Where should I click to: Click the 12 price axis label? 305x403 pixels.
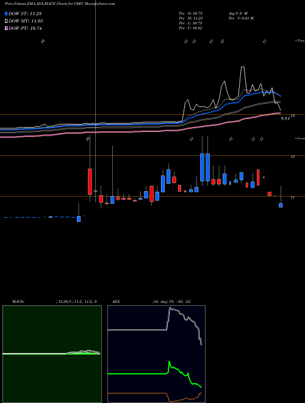coord(293,157)
